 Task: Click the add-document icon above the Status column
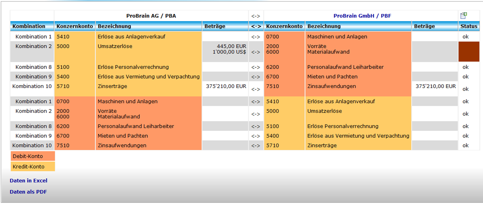(463, 16)
